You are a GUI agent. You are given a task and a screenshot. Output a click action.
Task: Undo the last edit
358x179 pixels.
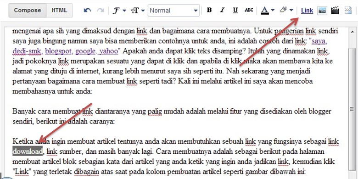88,10
